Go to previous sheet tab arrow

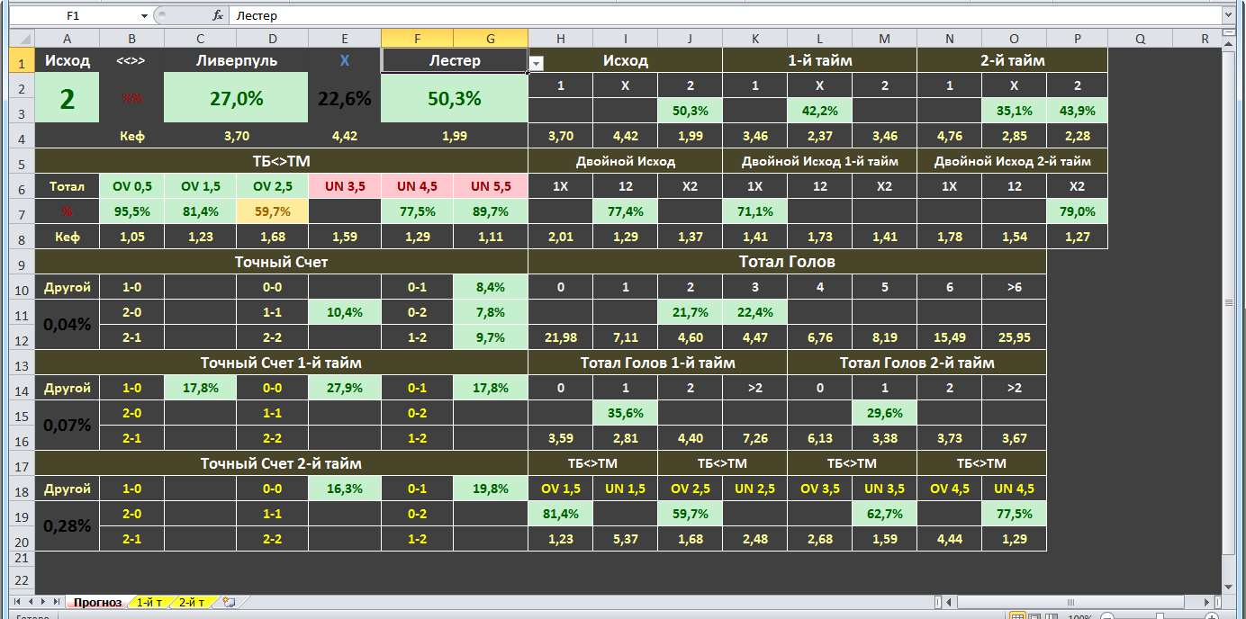[31, 601]
